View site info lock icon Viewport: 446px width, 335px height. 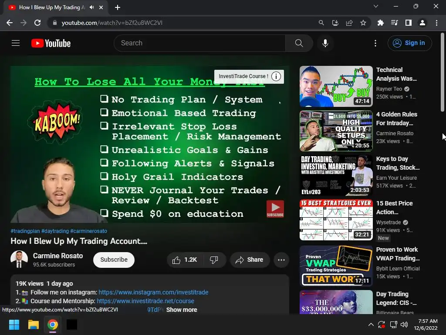pyautogui.click(x=55, y=23)
